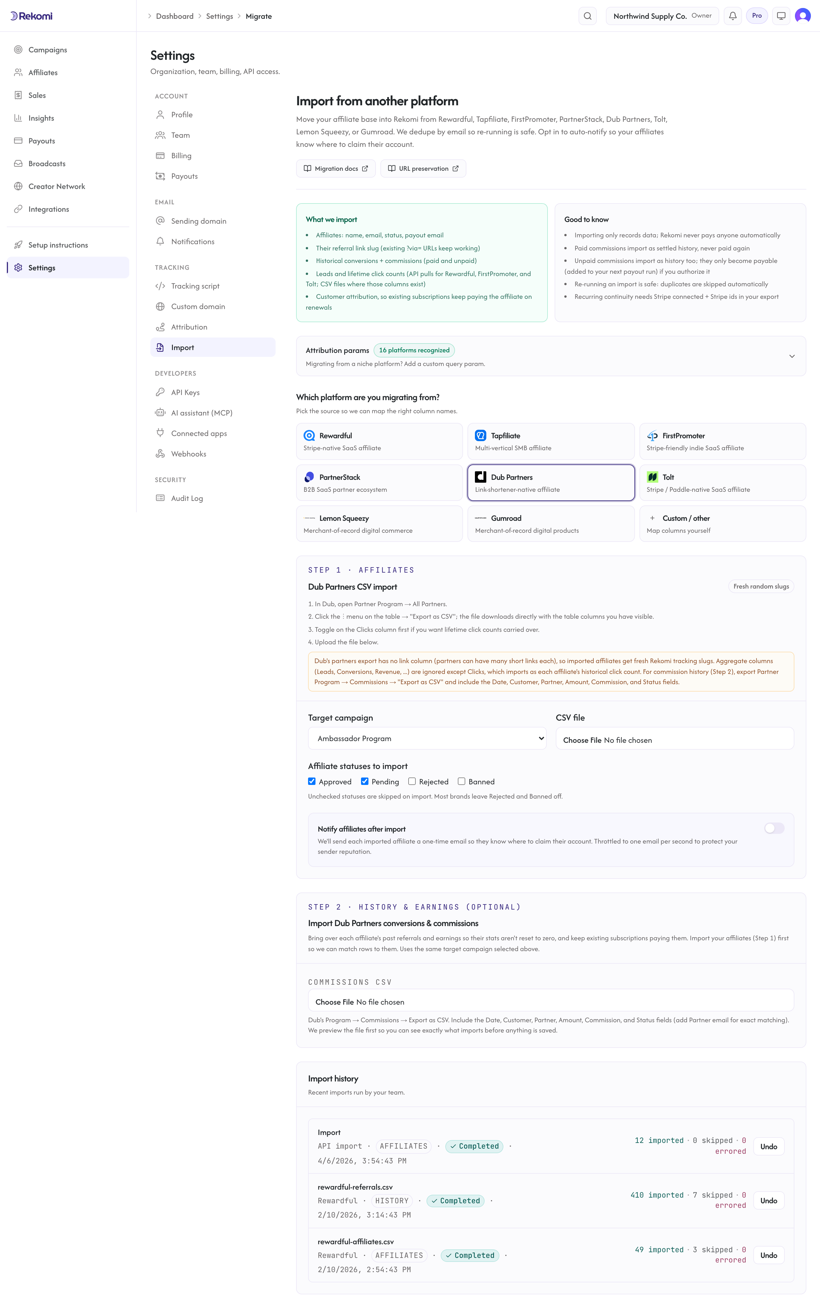This screenshot has height=1308, width=820.
Task: Open Migration docs link
Action: pos(336,168)
